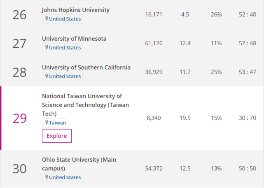Click location pin icon under University of Minnesota
The image size is (264, 188).
click(x=47, y=48)
